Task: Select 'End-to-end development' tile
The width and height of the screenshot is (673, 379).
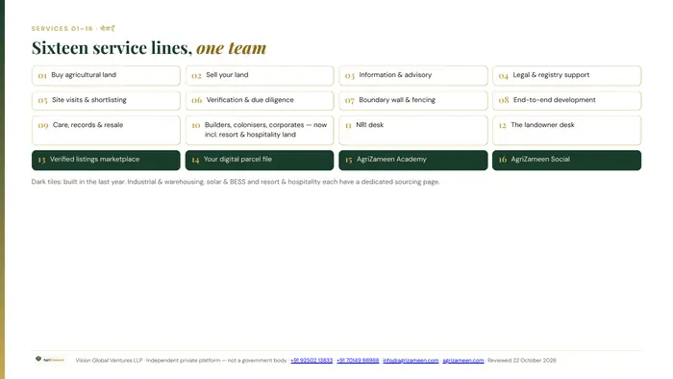Action: [x=566, y=100]
